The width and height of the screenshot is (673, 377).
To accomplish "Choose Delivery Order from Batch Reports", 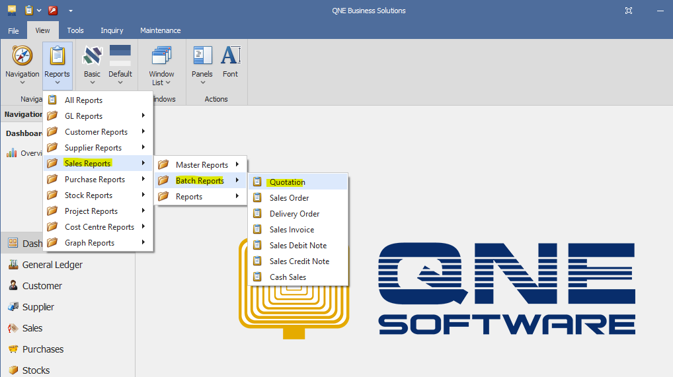I will [298, 214].
